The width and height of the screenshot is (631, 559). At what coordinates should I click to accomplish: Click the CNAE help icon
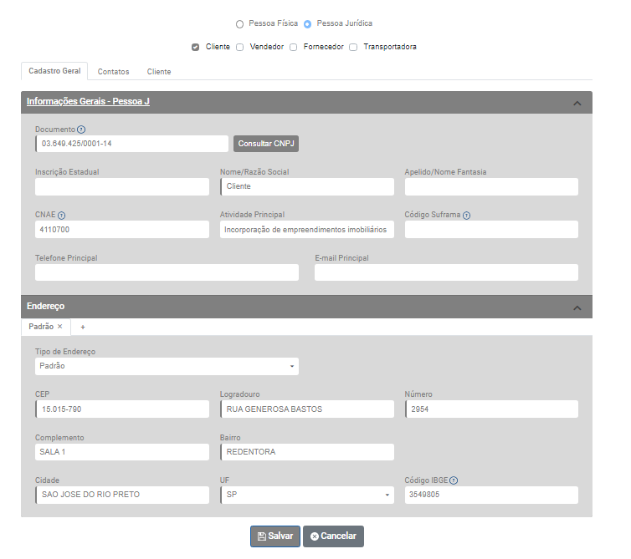tap(62, 215)
